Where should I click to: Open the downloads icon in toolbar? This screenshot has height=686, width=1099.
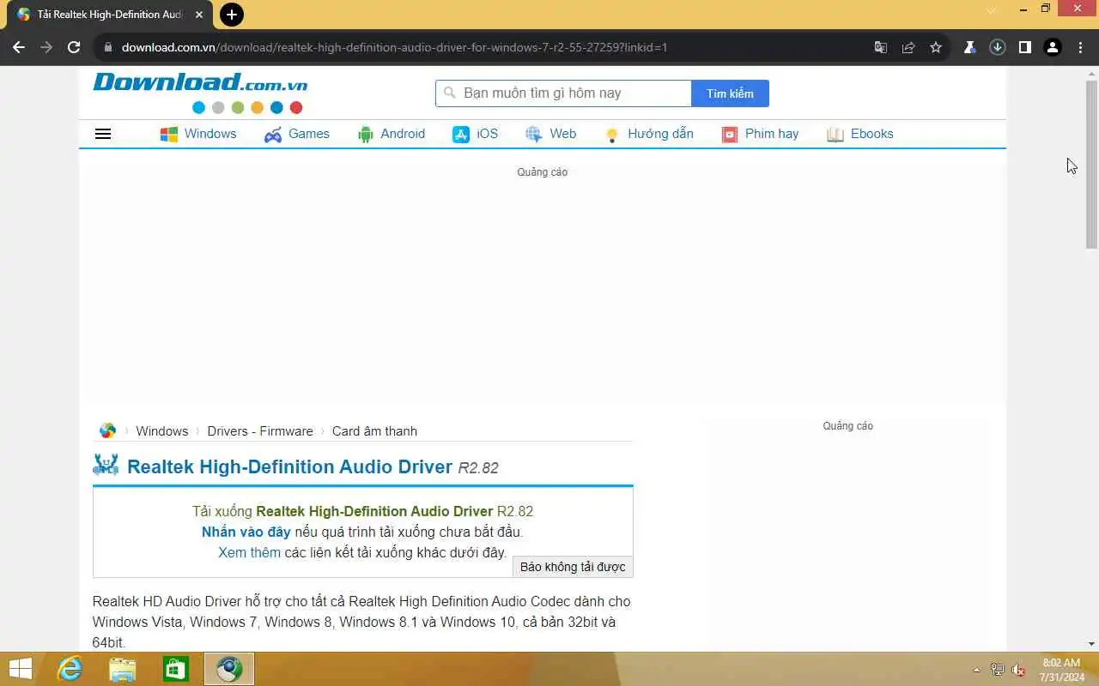(997, 47)
